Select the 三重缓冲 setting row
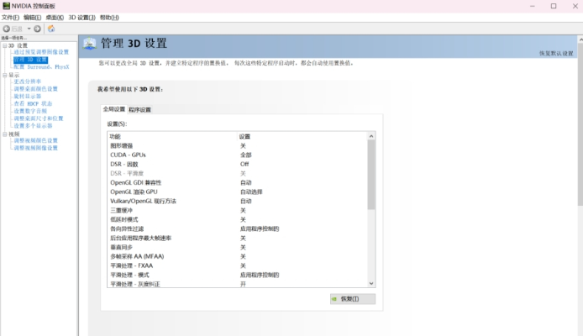The width and height of the screenshot is (583, 336). tap(237, 210)
